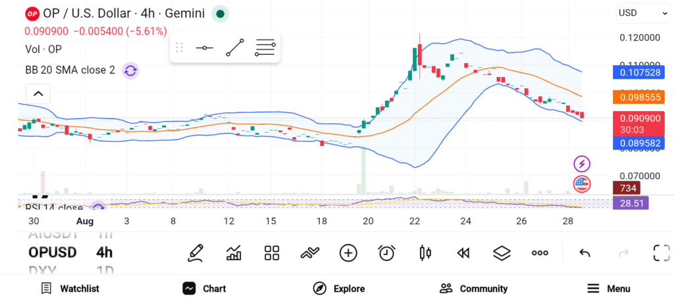
Task: Select the RSI 14 close legend
Action: 54,208
